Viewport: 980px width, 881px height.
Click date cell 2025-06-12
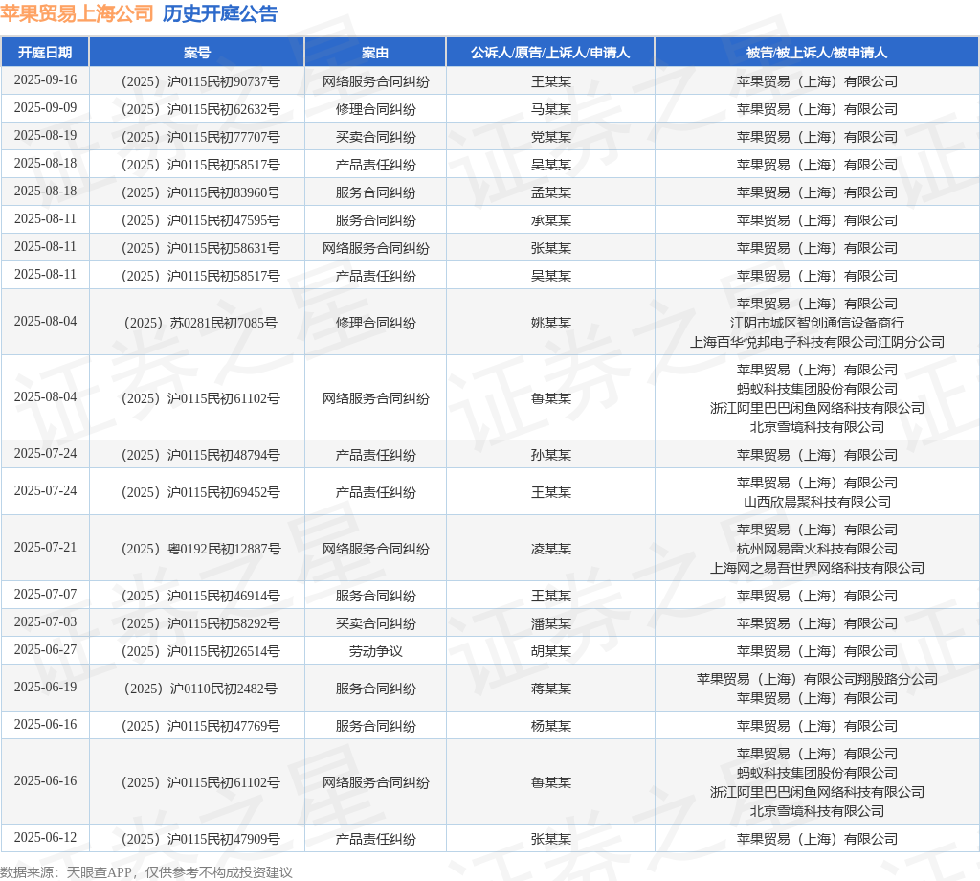[45, 837]
